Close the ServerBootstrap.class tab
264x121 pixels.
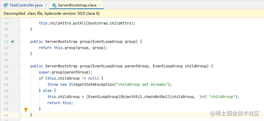(x=100, y=5)
